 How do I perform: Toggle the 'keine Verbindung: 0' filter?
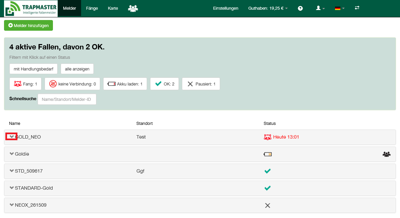pyautogui.click(x=72, y=84)
